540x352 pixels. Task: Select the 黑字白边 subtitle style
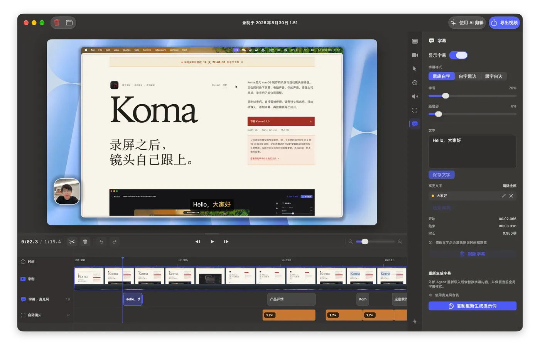pos(494,76)
